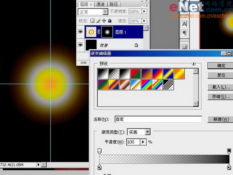
Task: Switch to the 通道 tab
Action: (x=100, y=4)
